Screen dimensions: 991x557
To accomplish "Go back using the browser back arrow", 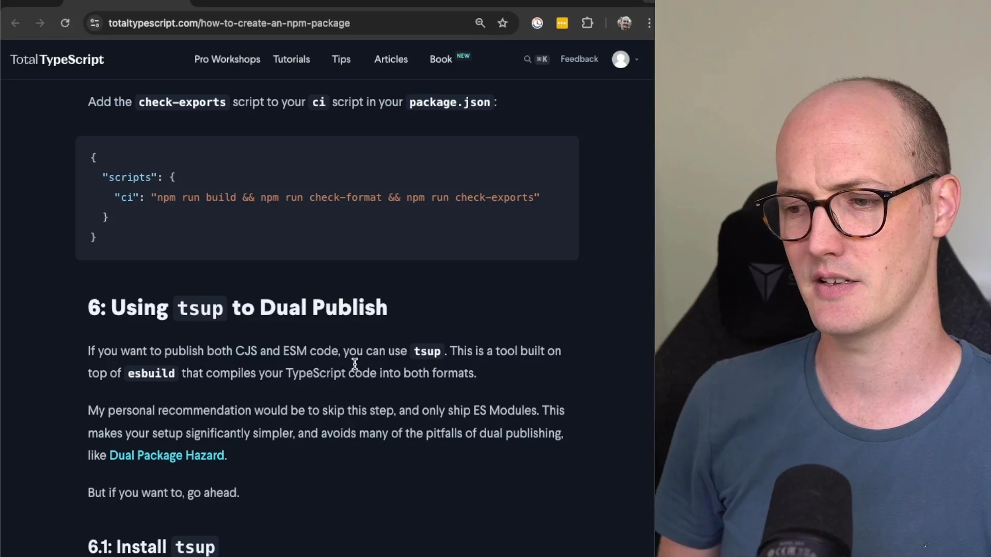I will [15, 23].
